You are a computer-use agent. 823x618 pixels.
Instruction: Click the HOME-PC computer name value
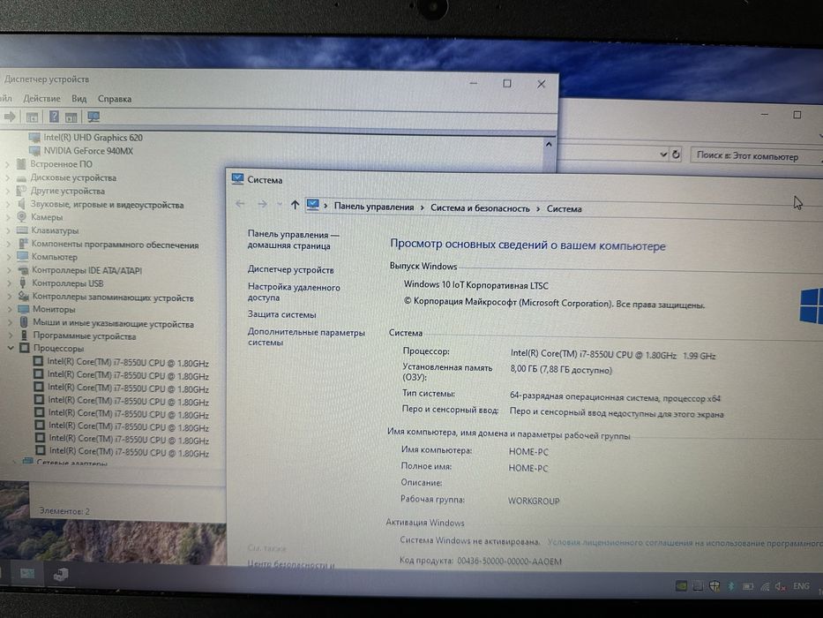(528, 451)
